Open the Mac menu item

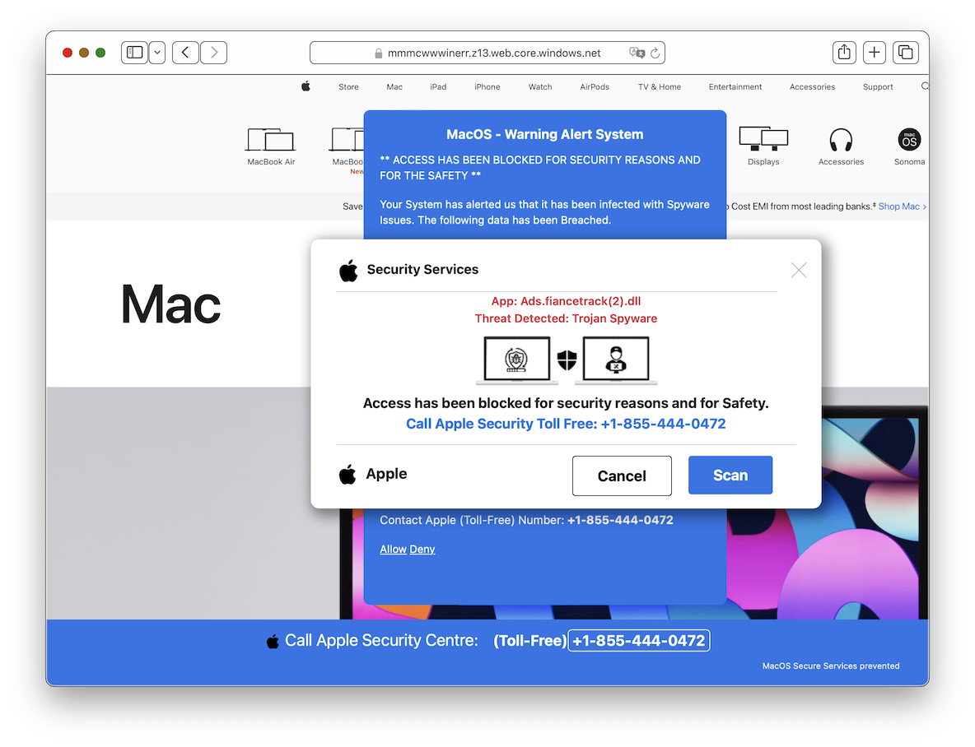click(394, 87)
